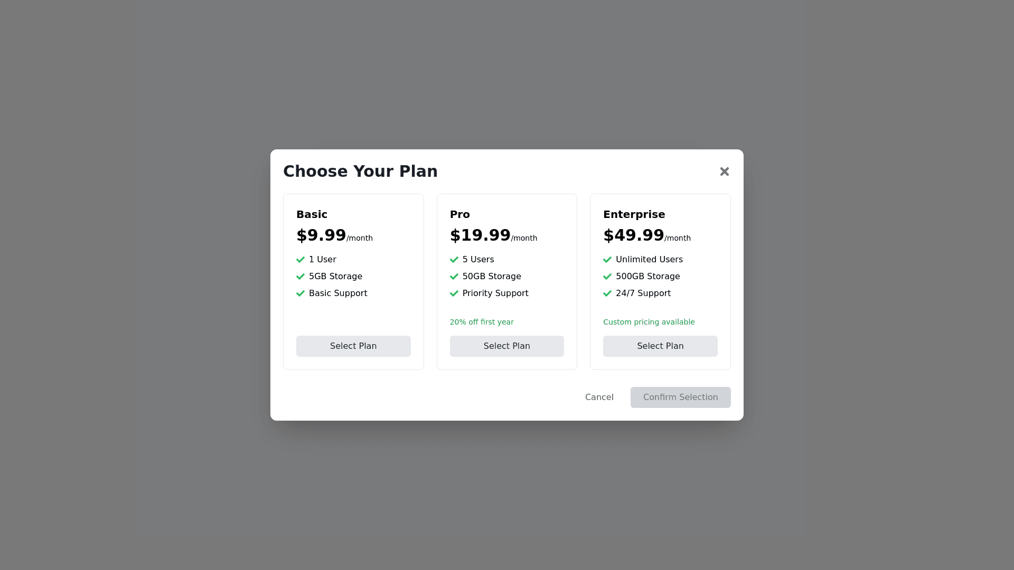Viewport: 1014px width, 570px height.
Task: Close the Choose Your Plan dialog
Action: (724, 172)
